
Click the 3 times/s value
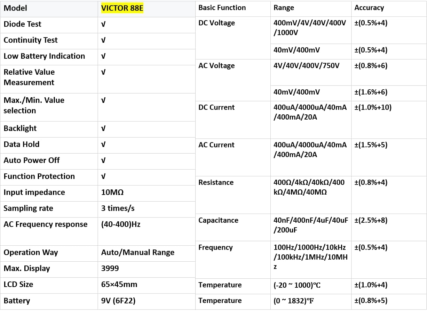click(x=118, y=208)
